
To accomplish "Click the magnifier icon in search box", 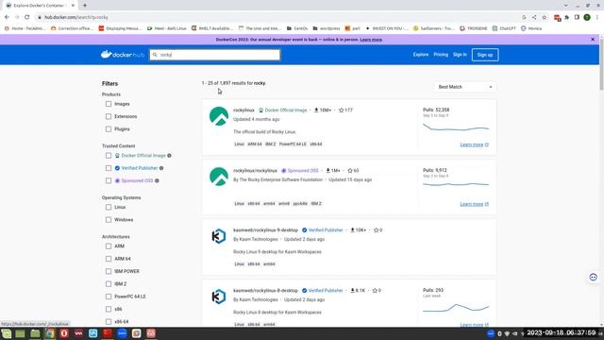I will point(155,55).
